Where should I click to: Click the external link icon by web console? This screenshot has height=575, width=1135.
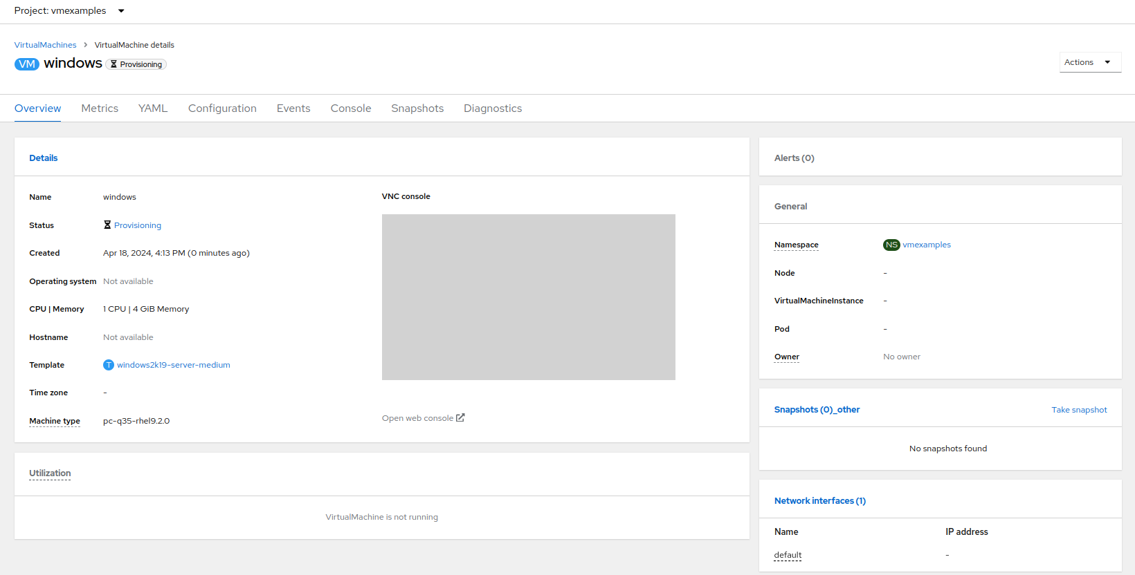[460, 417]
